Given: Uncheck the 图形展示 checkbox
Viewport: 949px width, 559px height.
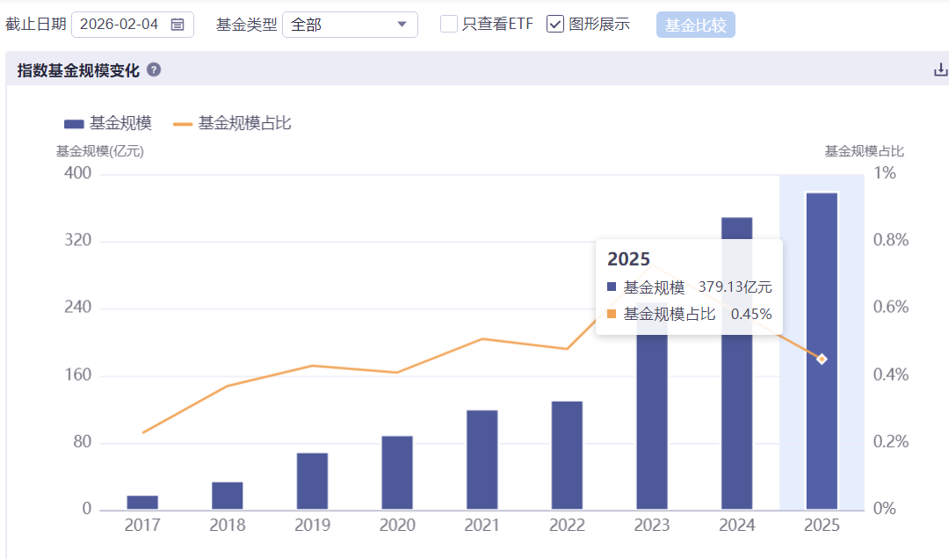Looking at the screenshot, I should (x=555, y=25).
